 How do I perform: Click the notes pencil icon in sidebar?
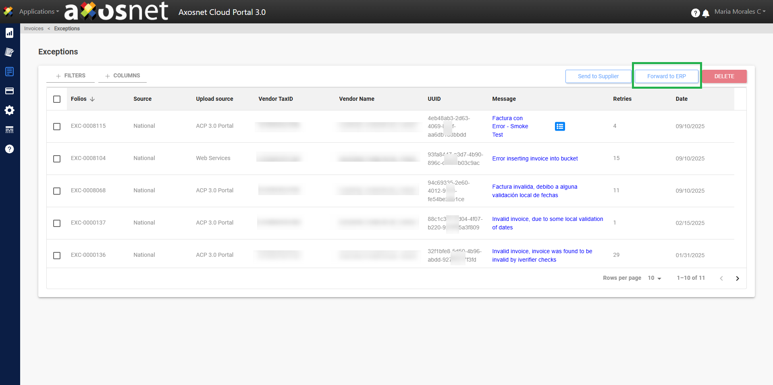point(9,52)
